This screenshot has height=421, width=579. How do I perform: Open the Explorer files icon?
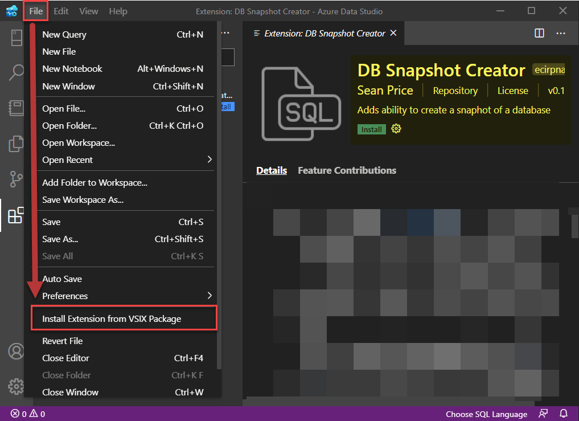coord(17,144)
